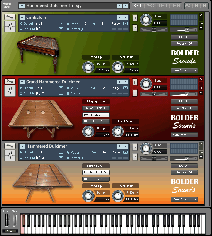Viewport: 212px width, 236px height.
Task: Switch to the 49-64 channel page tab
Action: [x=176, y=6]
